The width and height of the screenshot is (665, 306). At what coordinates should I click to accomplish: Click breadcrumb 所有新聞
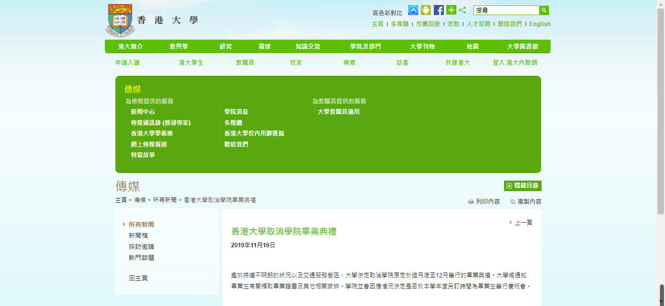pyautogui.click(x=165, y=200)
